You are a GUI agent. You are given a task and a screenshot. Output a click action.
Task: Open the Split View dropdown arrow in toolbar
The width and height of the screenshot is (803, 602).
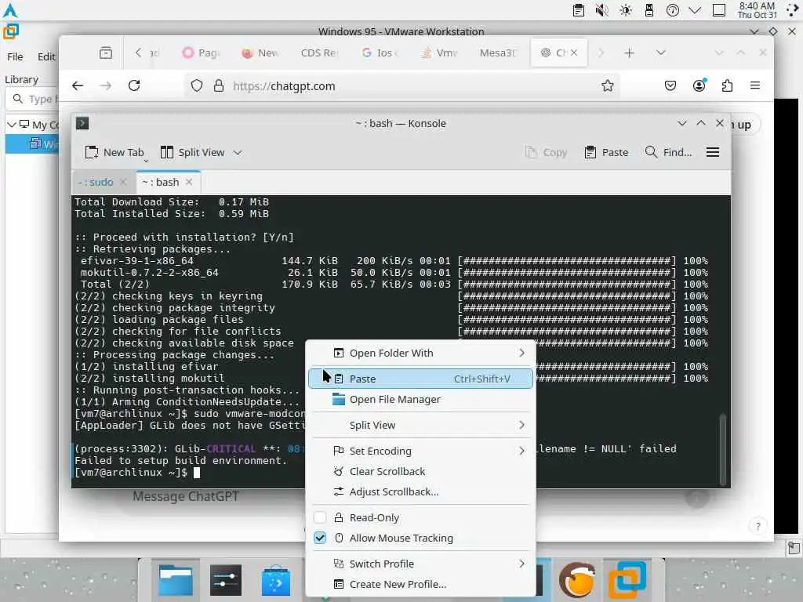coord(238,153)
